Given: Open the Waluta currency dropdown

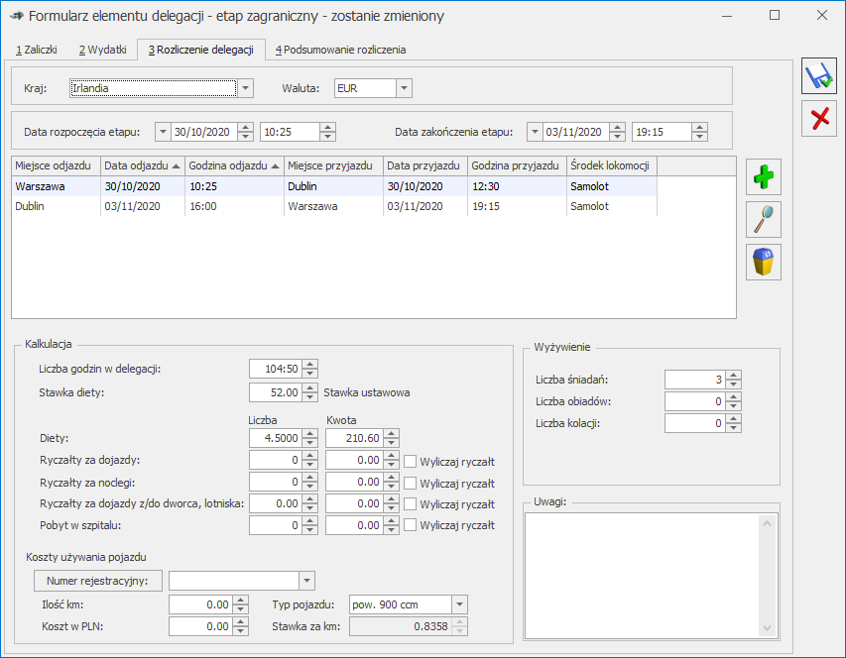Looking at the screenshot, I should point(403,88).
